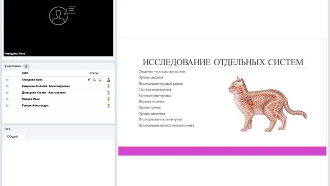Select participant Михеев Иван

[x=31, y=99]
